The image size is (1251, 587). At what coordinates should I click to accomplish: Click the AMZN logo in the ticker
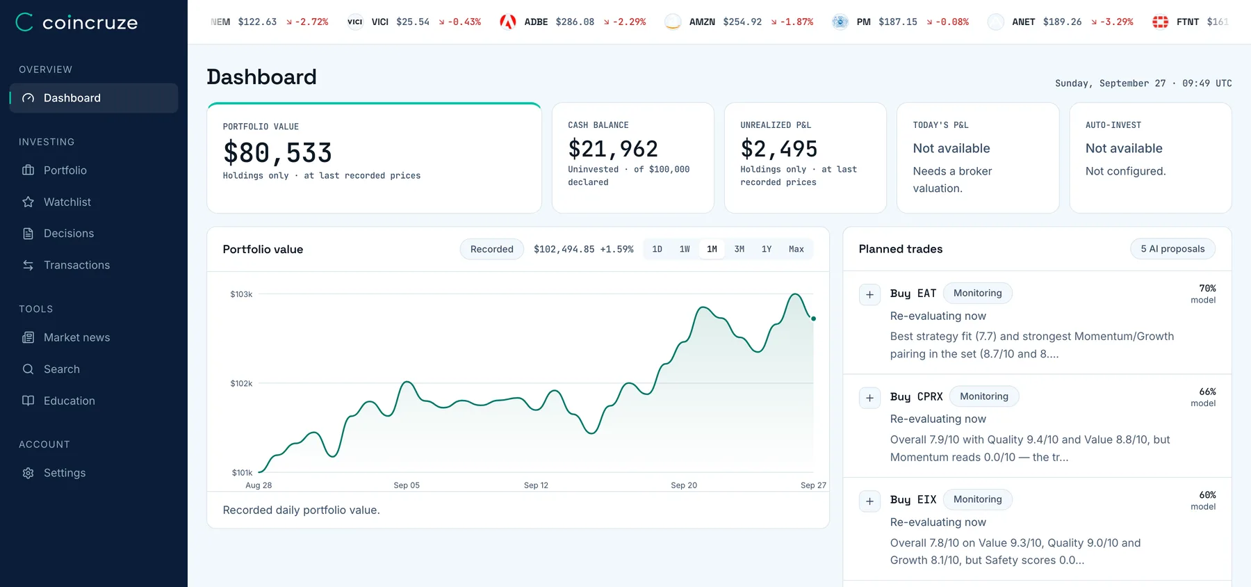click(x=673, y=22)
